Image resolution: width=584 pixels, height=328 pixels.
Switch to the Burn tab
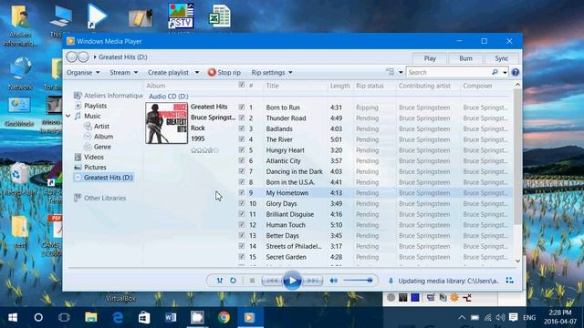coord(465,58)
